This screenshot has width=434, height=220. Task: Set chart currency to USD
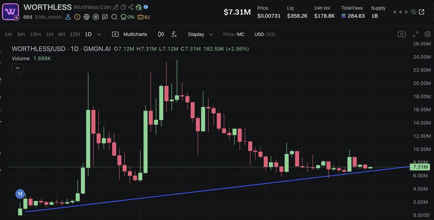(259, 34)
